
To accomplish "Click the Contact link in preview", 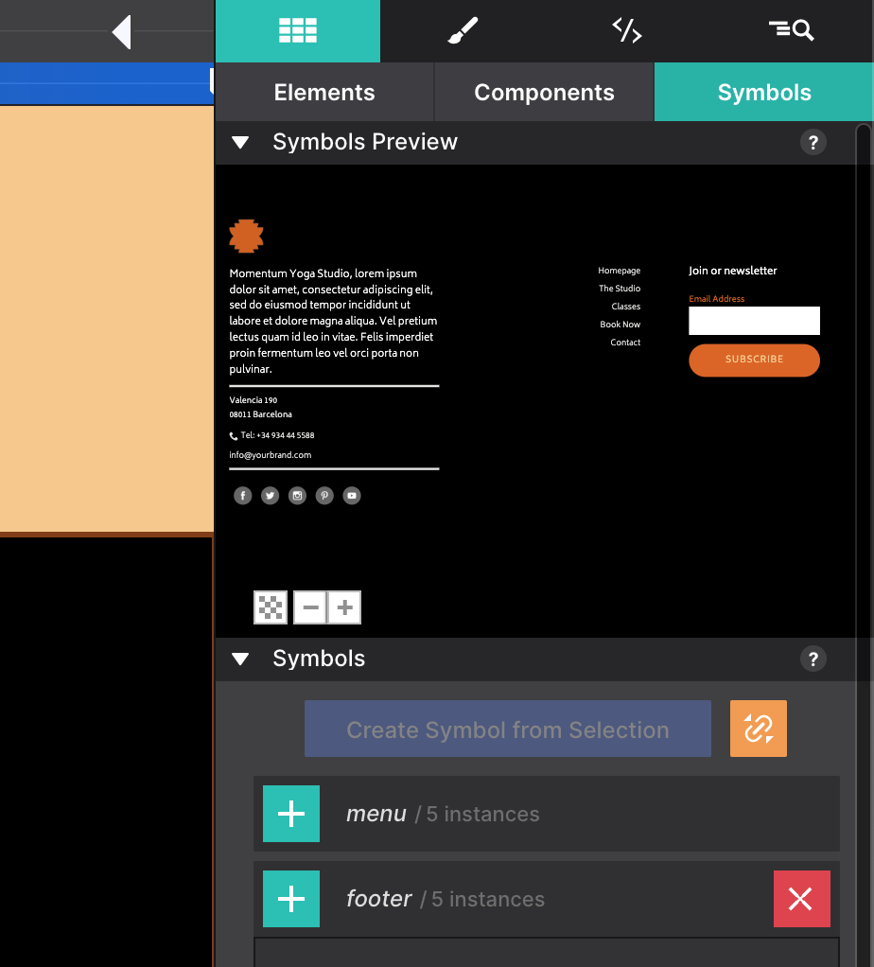I will pyautogui.click(x=625, y=343).
